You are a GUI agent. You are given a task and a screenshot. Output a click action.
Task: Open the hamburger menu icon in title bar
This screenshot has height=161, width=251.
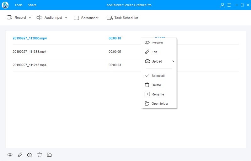(229, 5)
